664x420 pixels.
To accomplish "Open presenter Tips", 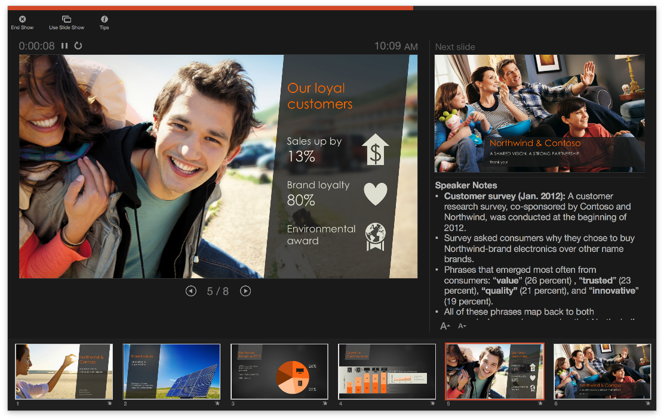I will pyautogui.click(x=104, y=23).
